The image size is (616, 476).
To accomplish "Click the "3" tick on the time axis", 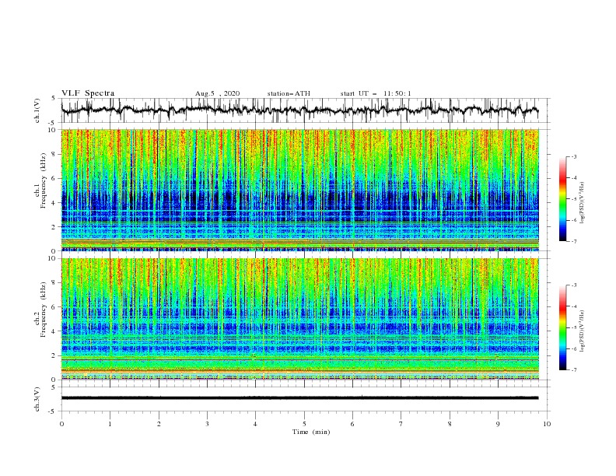I will [x=207, y=424].
